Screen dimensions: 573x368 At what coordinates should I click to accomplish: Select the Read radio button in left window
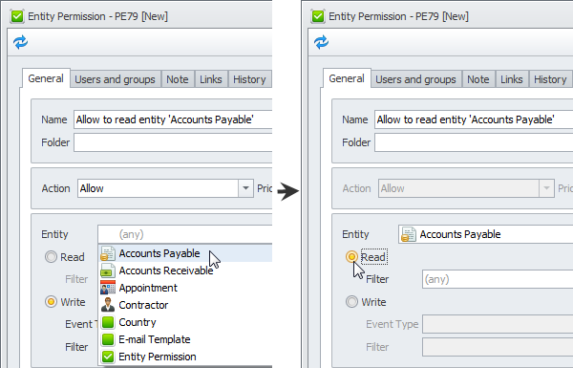(x=51, y=257)
